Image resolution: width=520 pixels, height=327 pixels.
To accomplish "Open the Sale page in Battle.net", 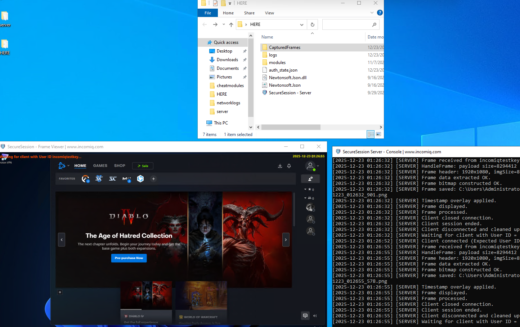I will click(x=143, y=166).
